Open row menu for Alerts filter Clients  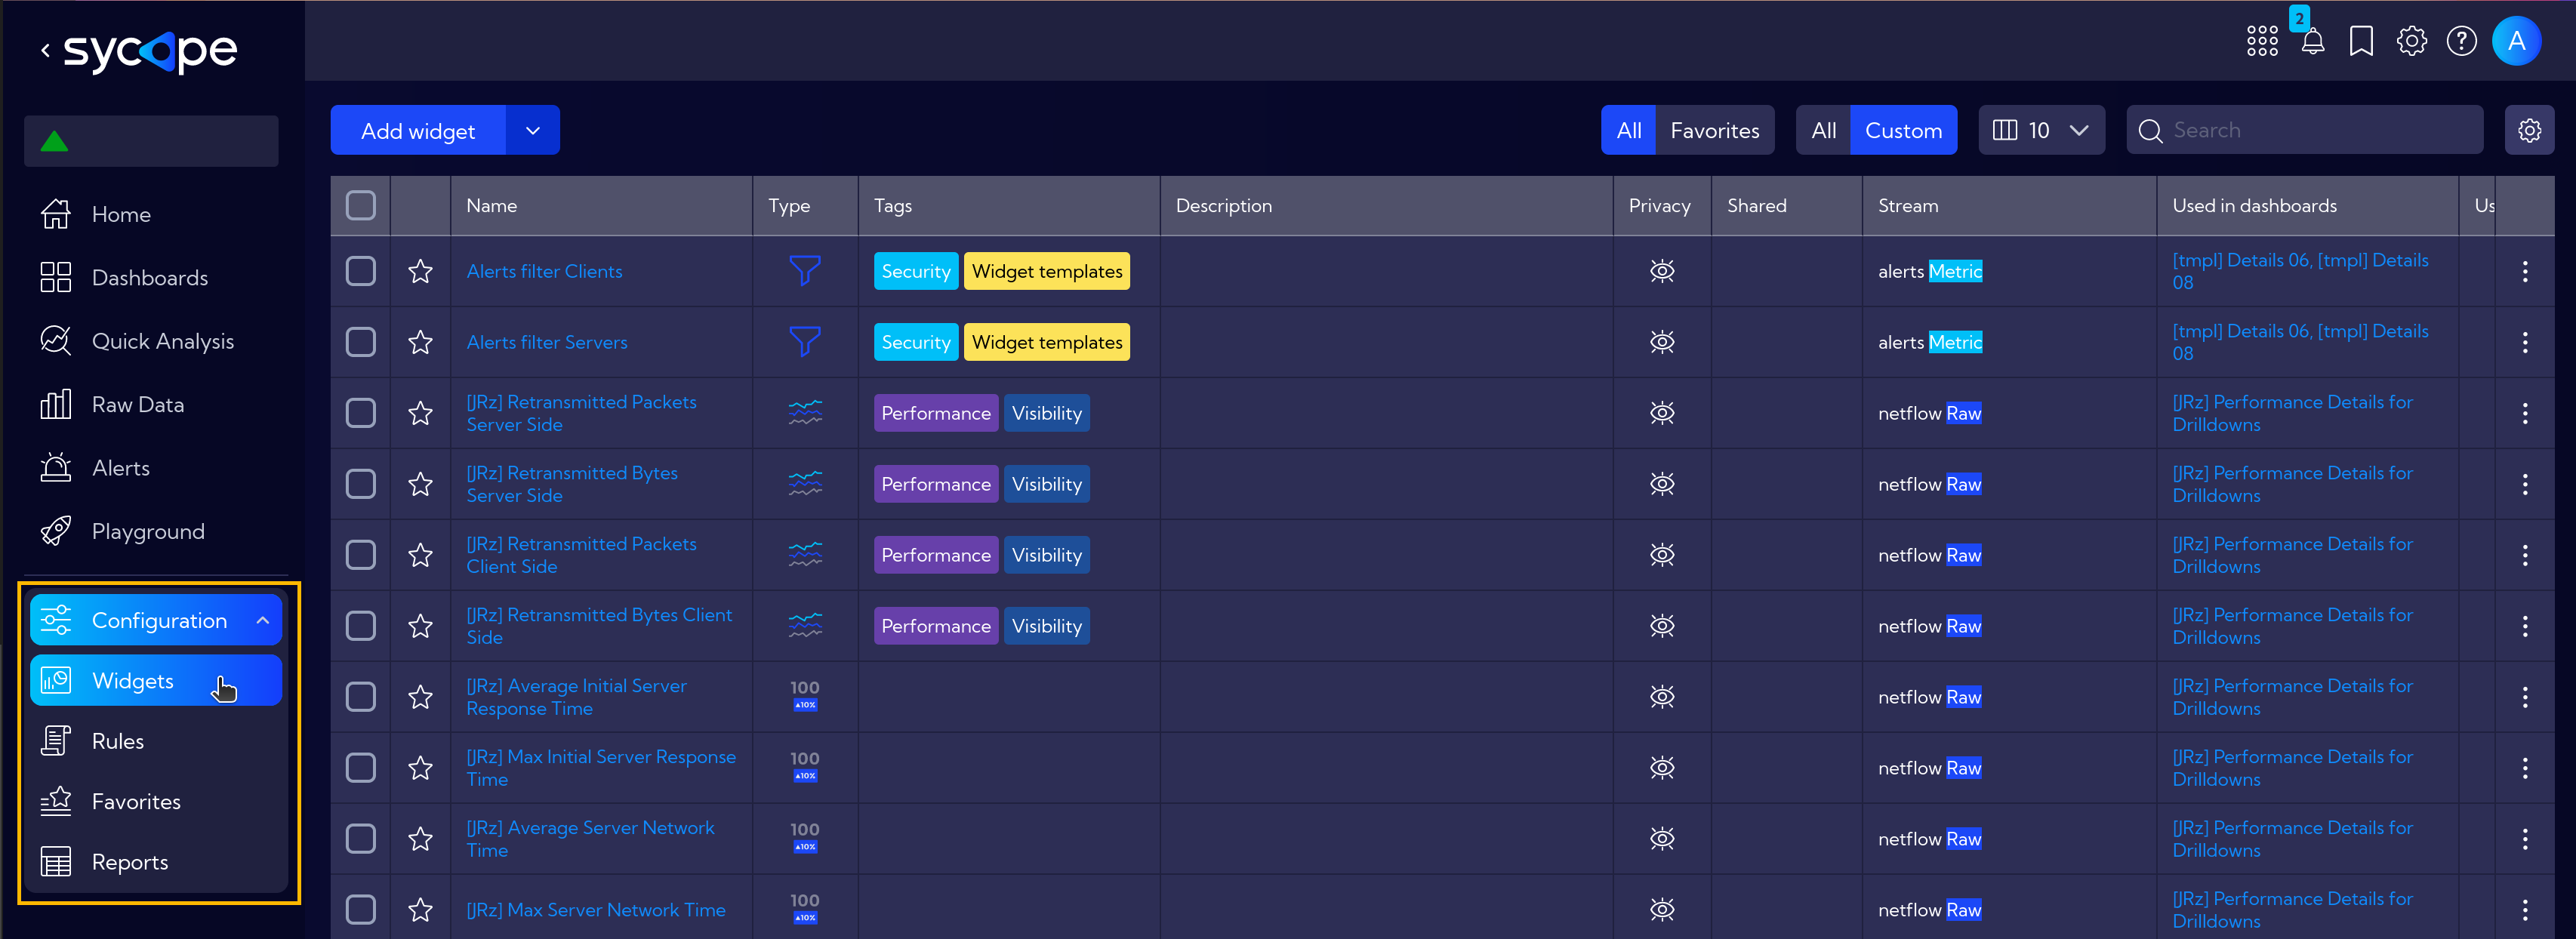click(2524, 271)
